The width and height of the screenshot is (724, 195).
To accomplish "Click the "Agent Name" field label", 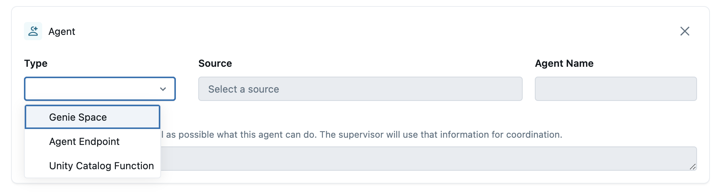I will (564, 63).
